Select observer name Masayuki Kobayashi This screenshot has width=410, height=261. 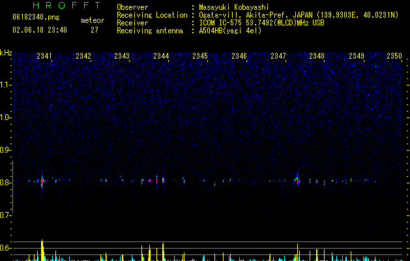click(234, 7)
